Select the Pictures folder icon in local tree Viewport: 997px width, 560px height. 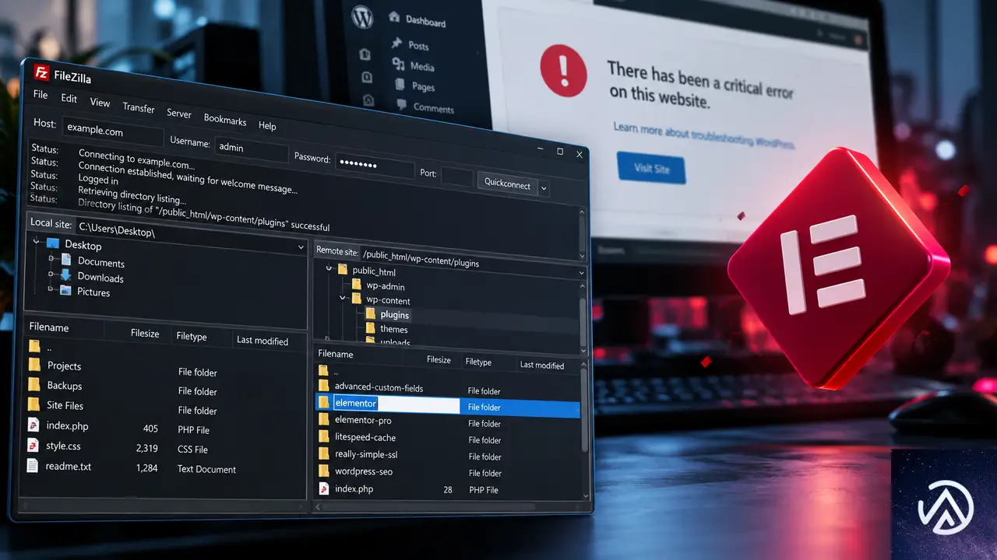65,290
